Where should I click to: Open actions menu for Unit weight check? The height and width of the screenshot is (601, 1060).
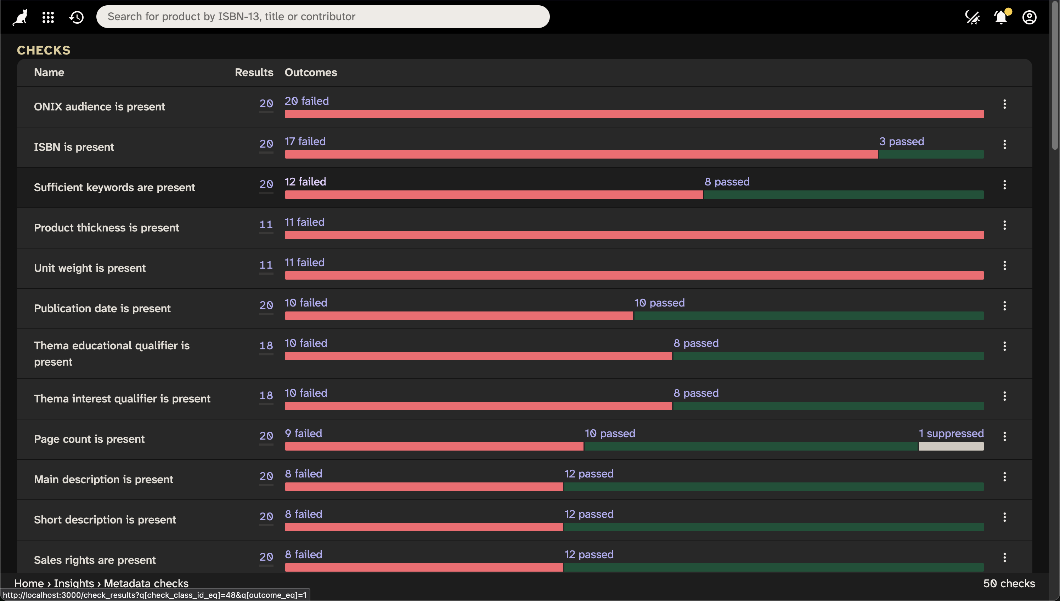[1004, 265]
